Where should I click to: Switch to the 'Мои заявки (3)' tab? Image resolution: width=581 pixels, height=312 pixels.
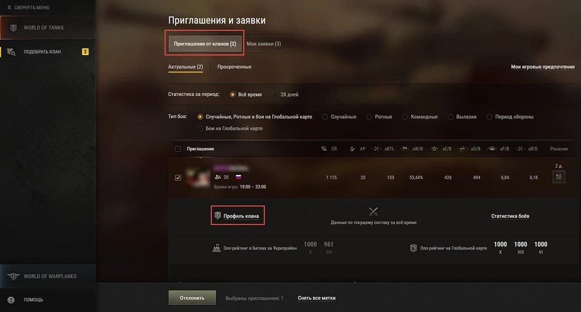coord(264,44)
